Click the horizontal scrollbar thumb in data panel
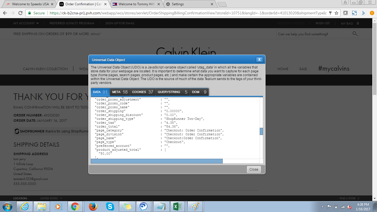Screen dimensions: 377x212 [x=157, y=161]
